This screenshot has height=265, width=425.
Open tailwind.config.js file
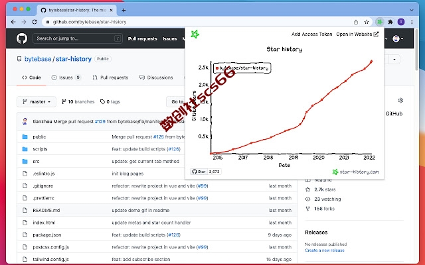pyautogui.click(x=50, y=259)
